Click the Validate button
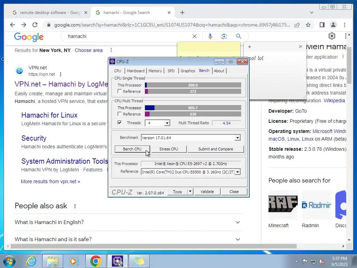The image size is (357, 268). pos(207,192)
